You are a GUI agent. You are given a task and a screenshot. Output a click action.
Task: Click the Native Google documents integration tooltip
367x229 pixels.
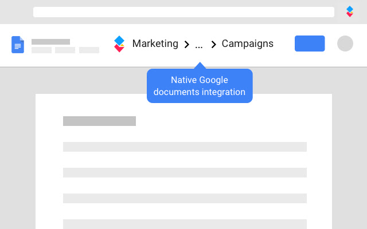(x=200, y=86)
